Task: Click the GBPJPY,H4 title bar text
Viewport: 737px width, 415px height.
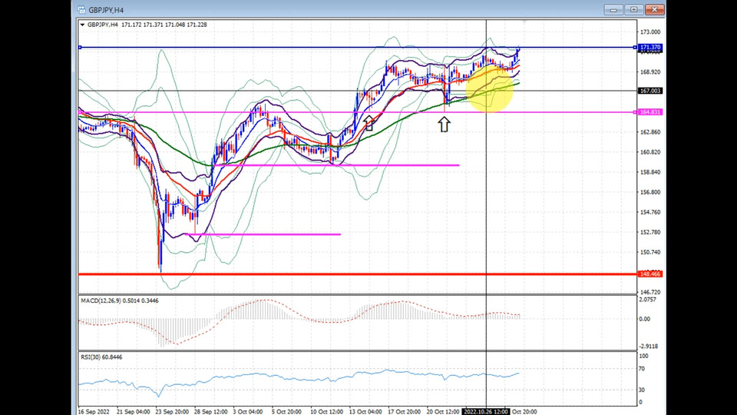Action: click(x=106, y=10)
